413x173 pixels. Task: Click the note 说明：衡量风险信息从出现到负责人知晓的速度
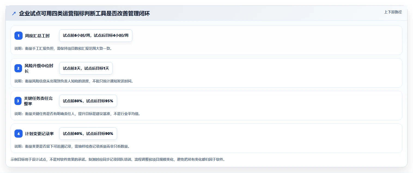tap(52, 81)
